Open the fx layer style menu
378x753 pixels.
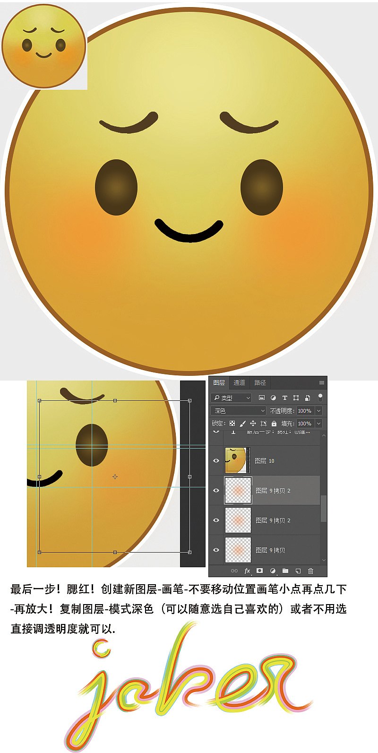tap(247, 571)
